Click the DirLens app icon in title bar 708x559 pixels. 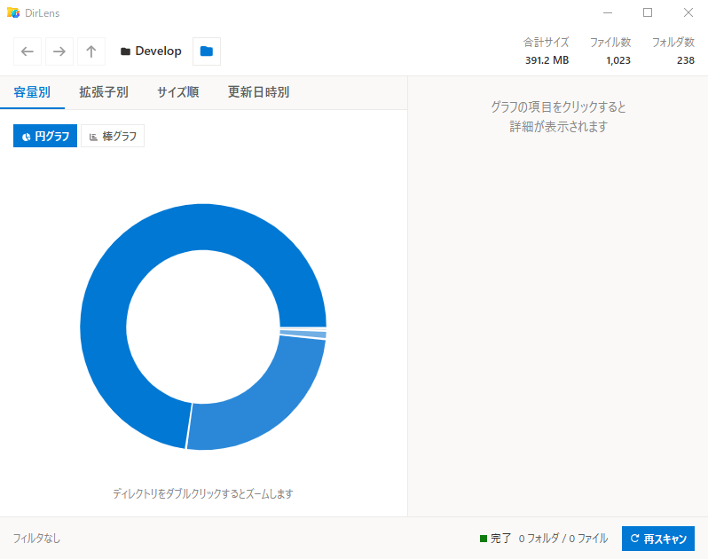[x=13, y=12]
